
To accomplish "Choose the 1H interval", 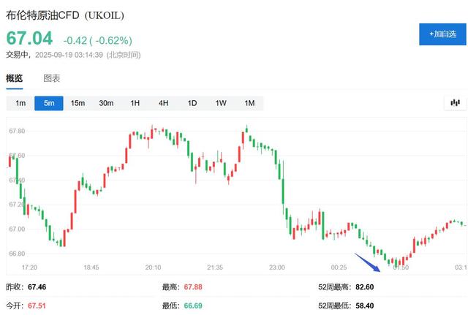I will [135, 103].
